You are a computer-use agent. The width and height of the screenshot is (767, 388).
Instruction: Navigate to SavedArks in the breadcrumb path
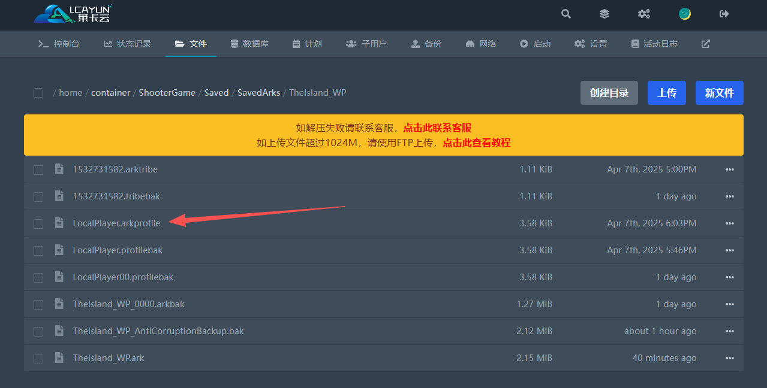click(x=258, y=93)
